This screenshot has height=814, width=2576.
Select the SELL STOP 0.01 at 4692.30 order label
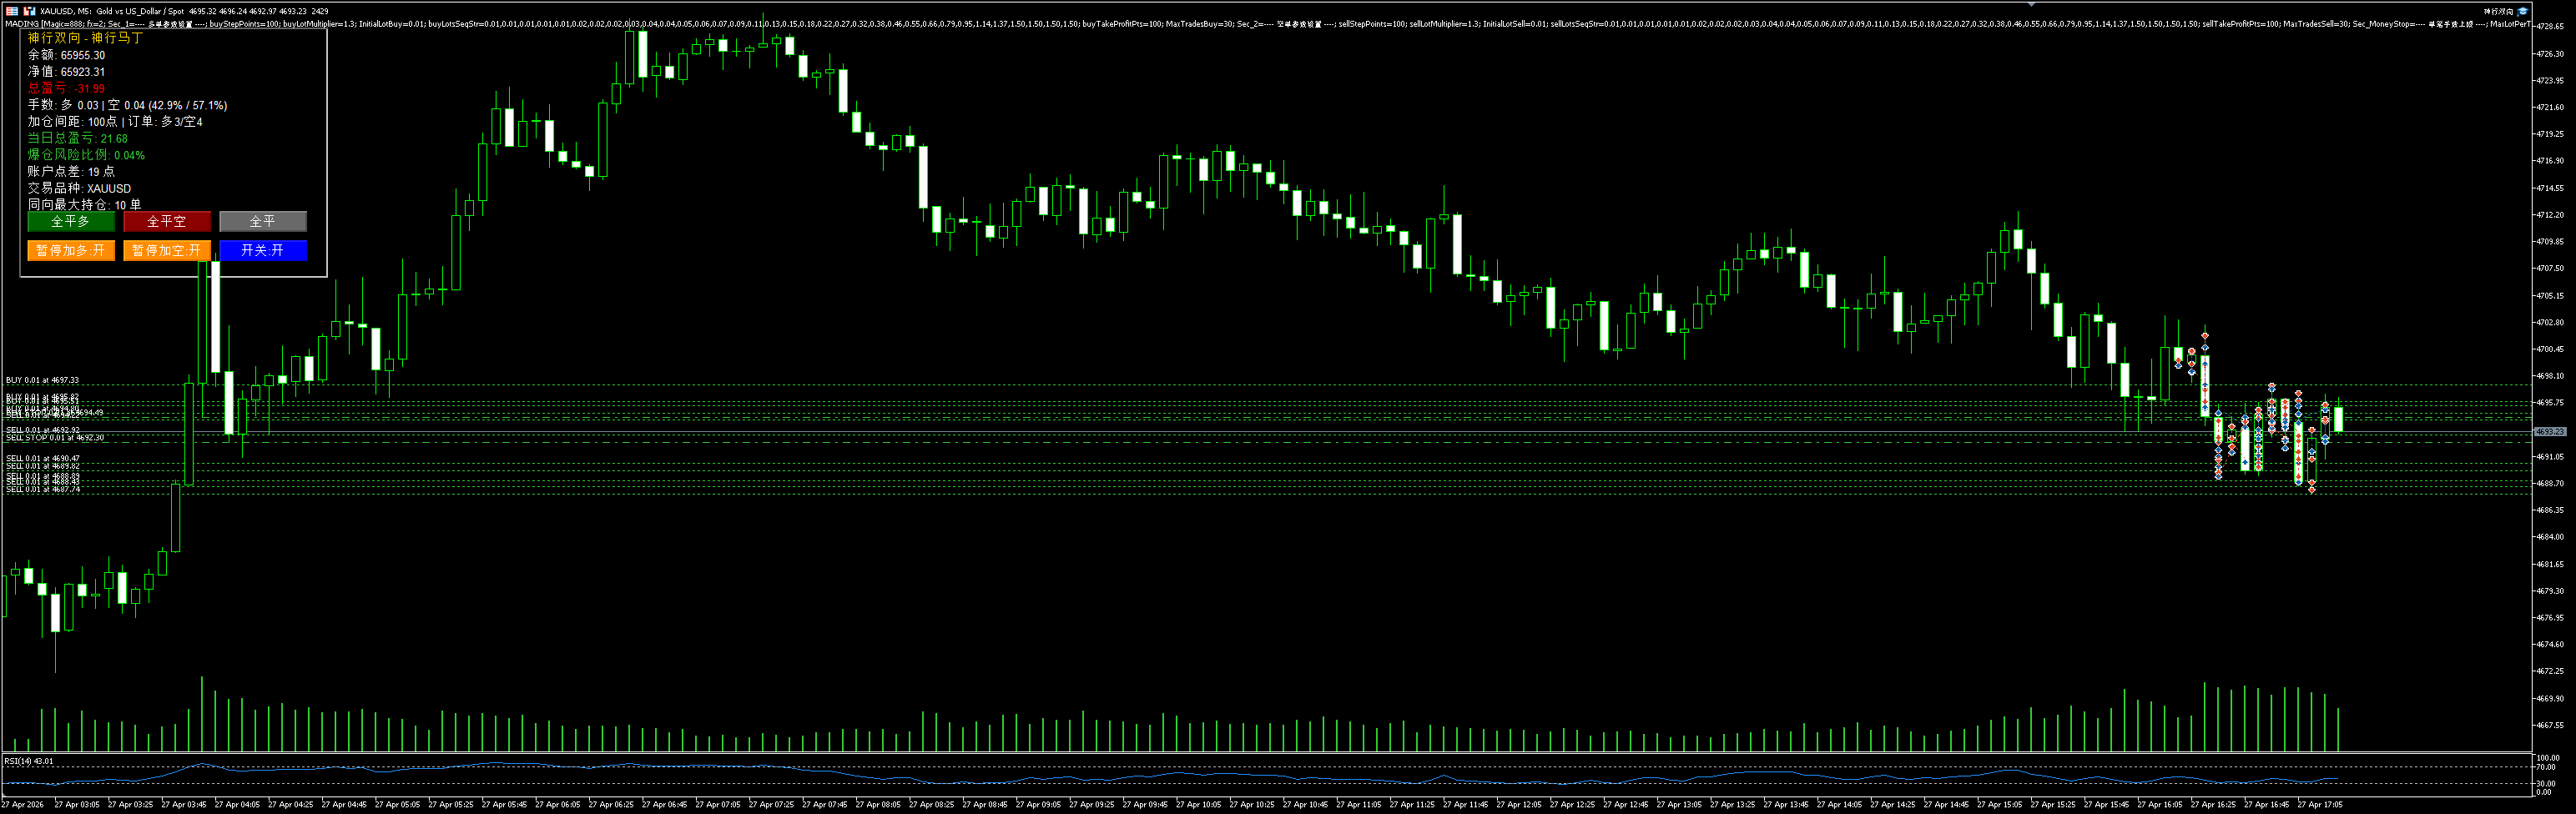click(55, 438)
